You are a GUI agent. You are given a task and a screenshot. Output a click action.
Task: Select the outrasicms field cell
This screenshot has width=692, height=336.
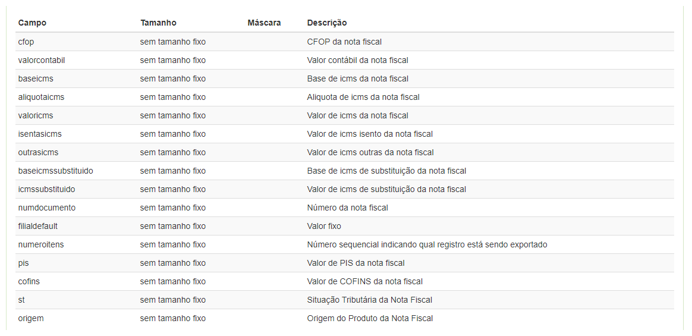point(38,152)
